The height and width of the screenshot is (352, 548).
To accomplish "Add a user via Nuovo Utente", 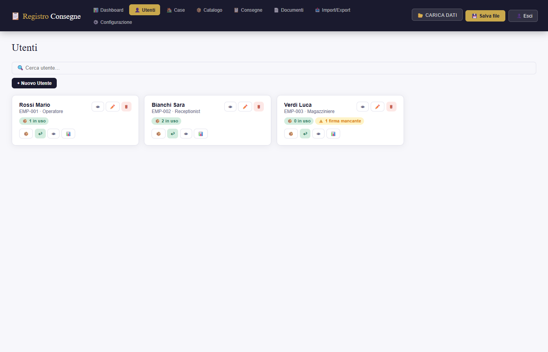I will [34, 83].
